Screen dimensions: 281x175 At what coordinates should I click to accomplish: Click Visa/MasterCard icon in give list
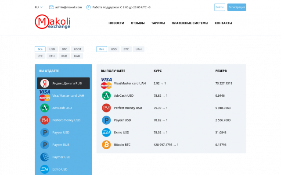click(45, 95)
